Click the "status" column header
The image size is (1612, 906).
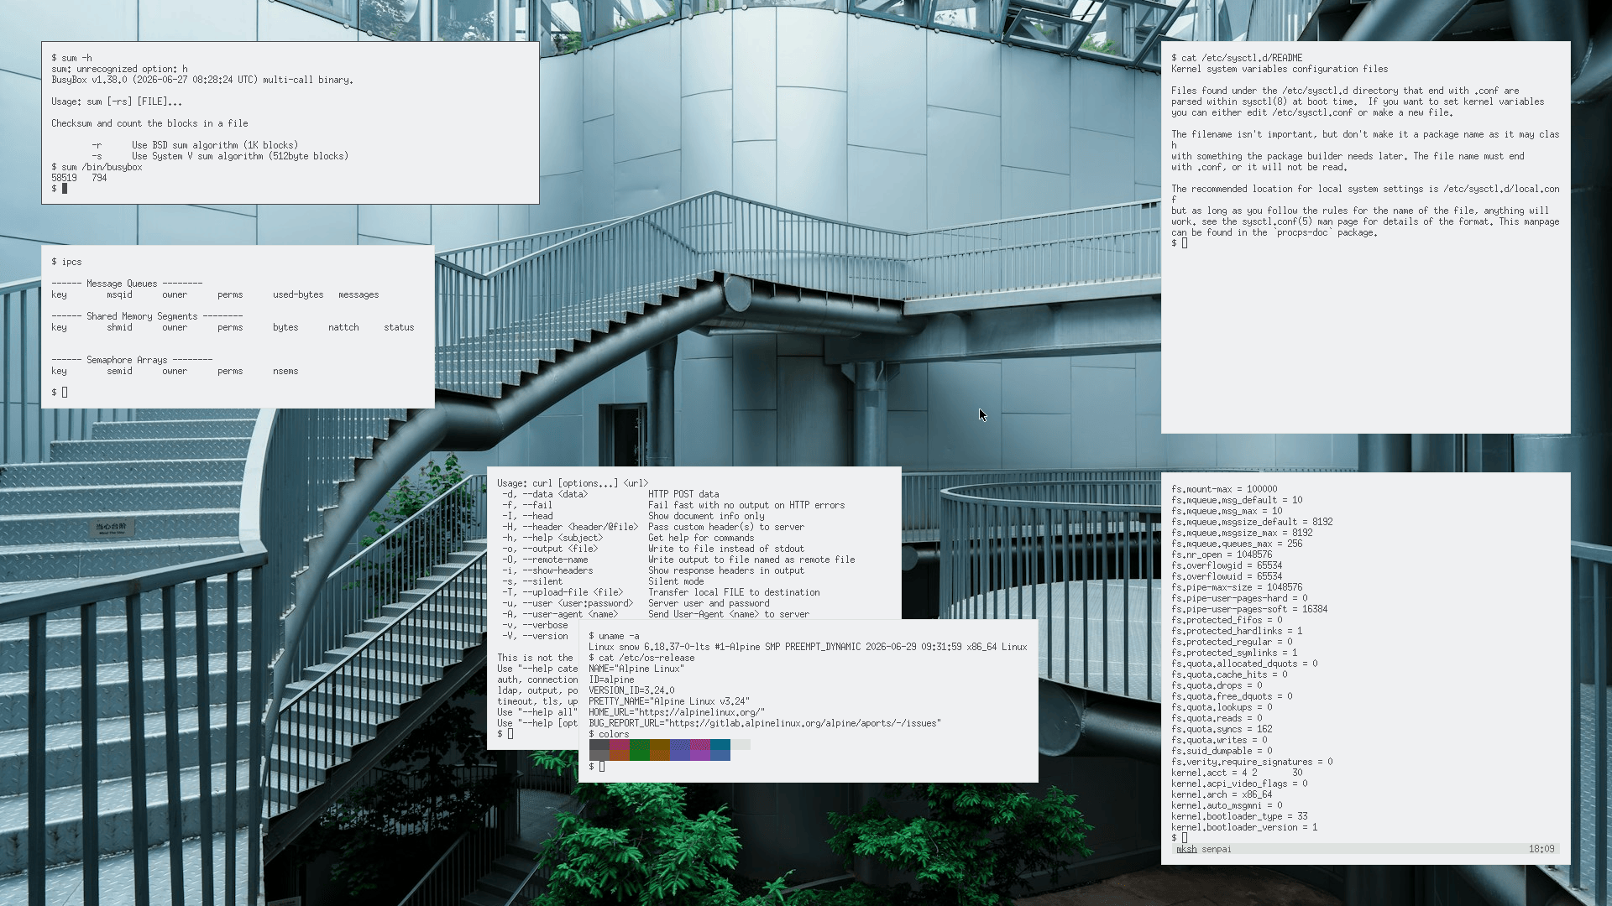[399, 327]
